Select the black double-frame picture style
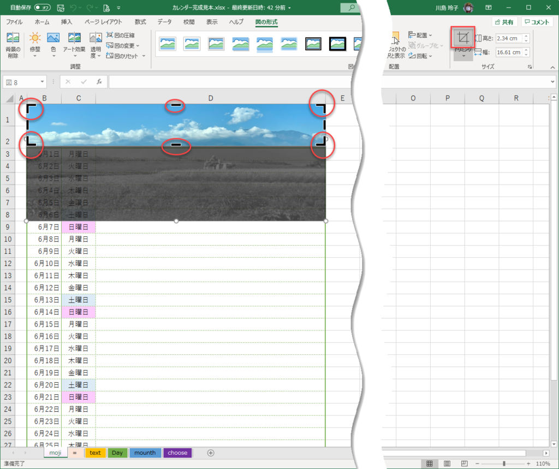 coord(337,44)
